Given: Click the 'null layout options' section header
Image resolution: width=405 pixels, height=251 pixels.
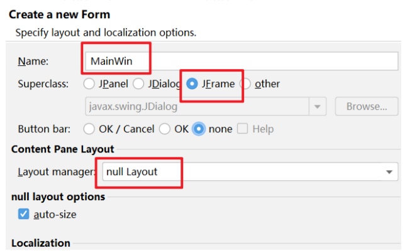Looking at the screenshot, I should click(58, 196).
